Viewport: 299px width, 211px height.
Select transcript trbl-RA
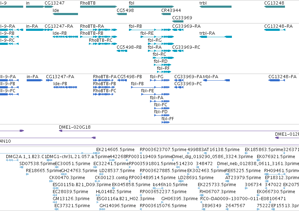(216, 37)
